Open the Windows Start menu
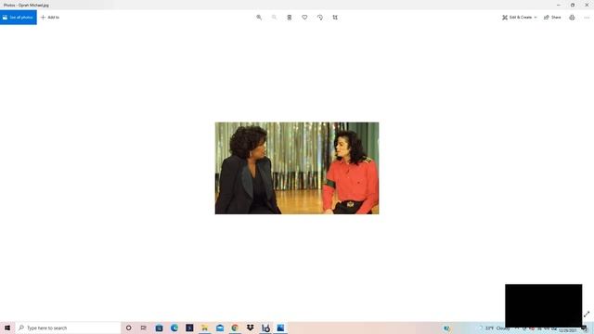The image size is (594, 334). 7,328
